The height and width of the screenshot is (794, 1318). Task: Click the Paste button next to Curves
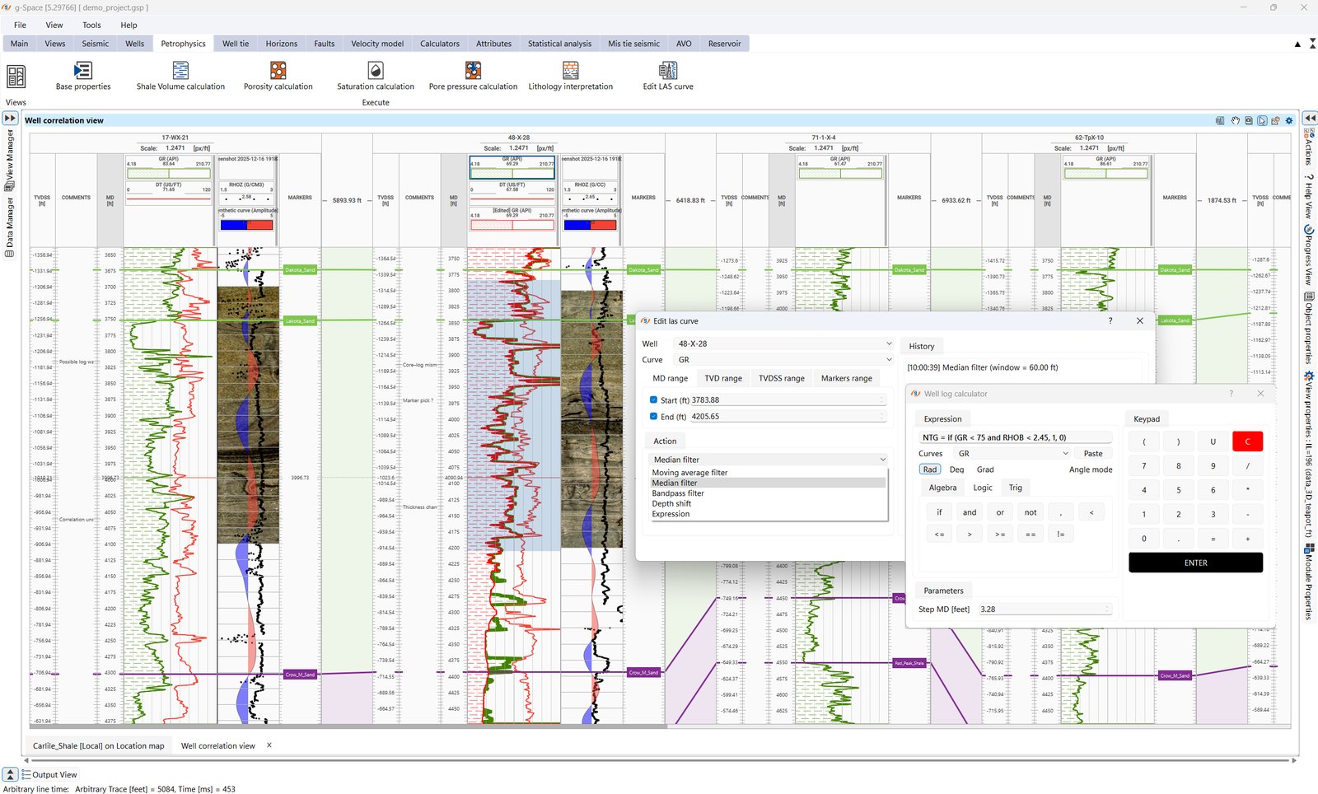[1093, 454]
